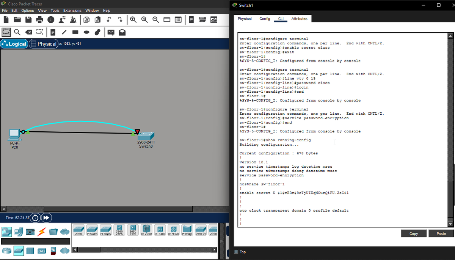Reset simulation time with power cycle button
The height and width of the screenshot is (260, 455).
(x=35, y=218)
